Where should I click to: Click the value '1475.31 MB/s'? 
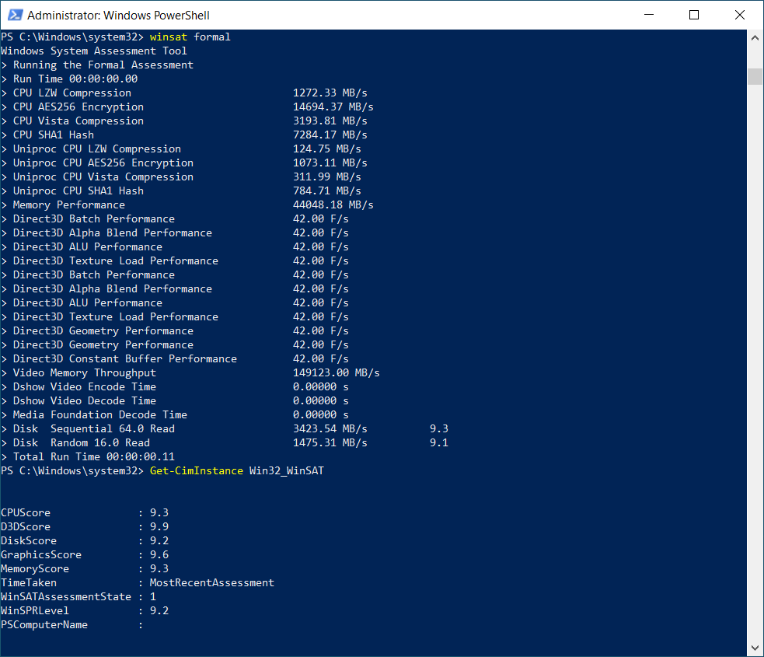pyautogui.click(x=330, y=443)
